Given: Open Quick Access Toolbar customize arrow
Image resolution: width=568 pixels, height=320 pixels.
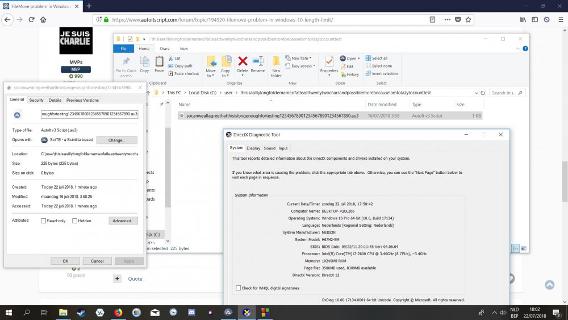Looking at the screenshot, I should click(144, 39).
